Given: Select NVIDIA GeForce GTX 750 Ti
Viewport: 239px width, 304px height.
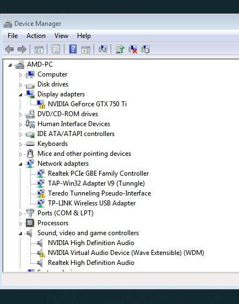Looking at the screenshot, I should (x=87, y=104).
